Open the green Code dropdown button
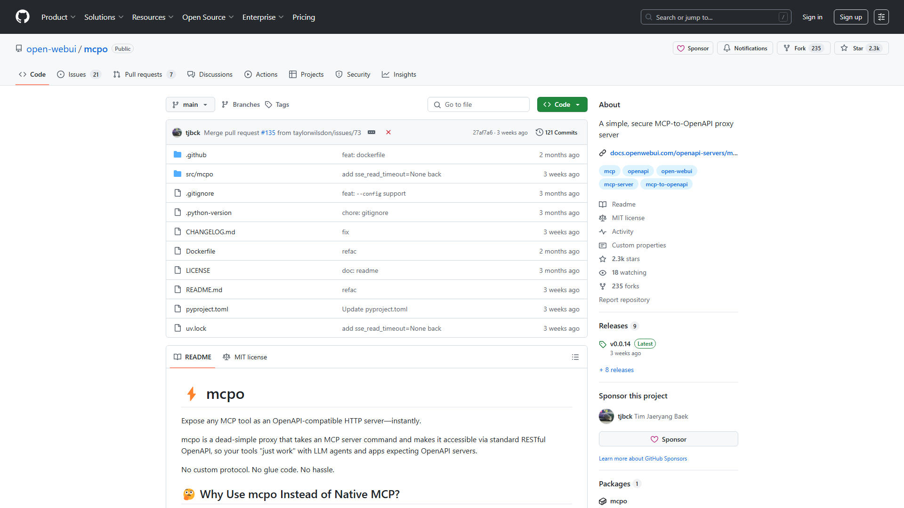This screenshot has height=508, width=904. tap(562, 104)
